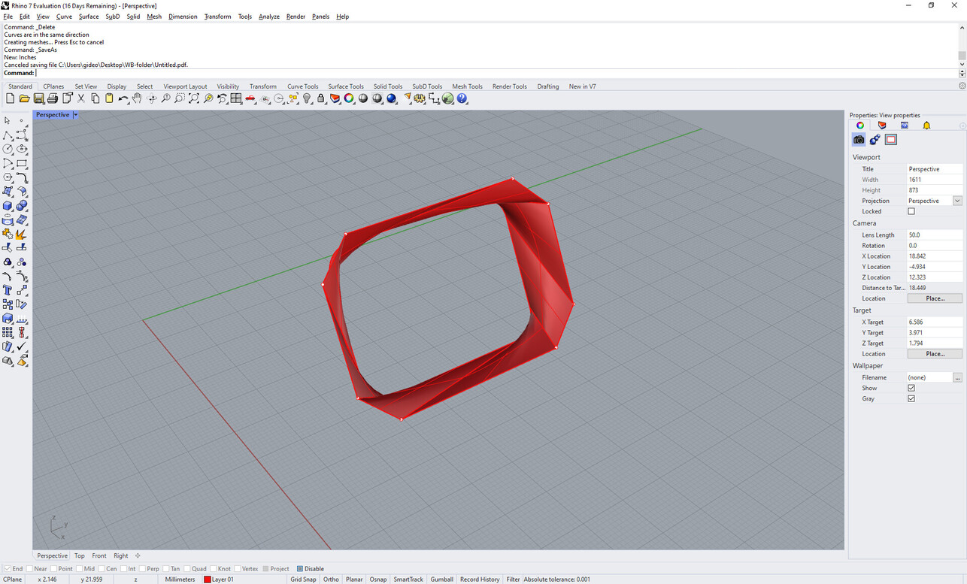
Task: Click the Camera Location Place button
Action: [x=935, y=298]
